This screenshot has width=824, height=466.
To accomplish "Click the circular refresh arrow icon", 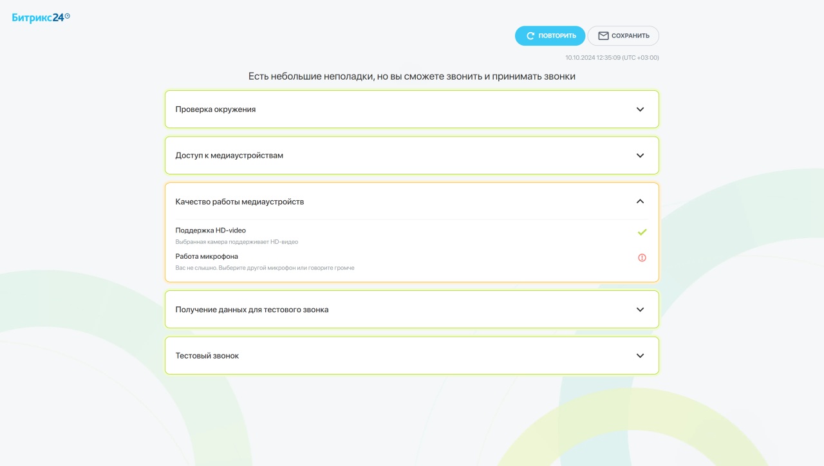I will pyautogui.click(x=530, y=36).
